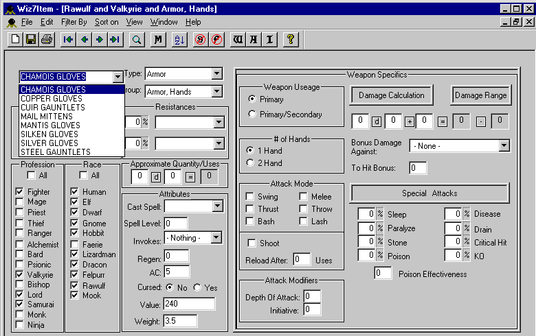Choose COPPER GLOVES in item list
This screenshot has width=536, height=336.
71,99
